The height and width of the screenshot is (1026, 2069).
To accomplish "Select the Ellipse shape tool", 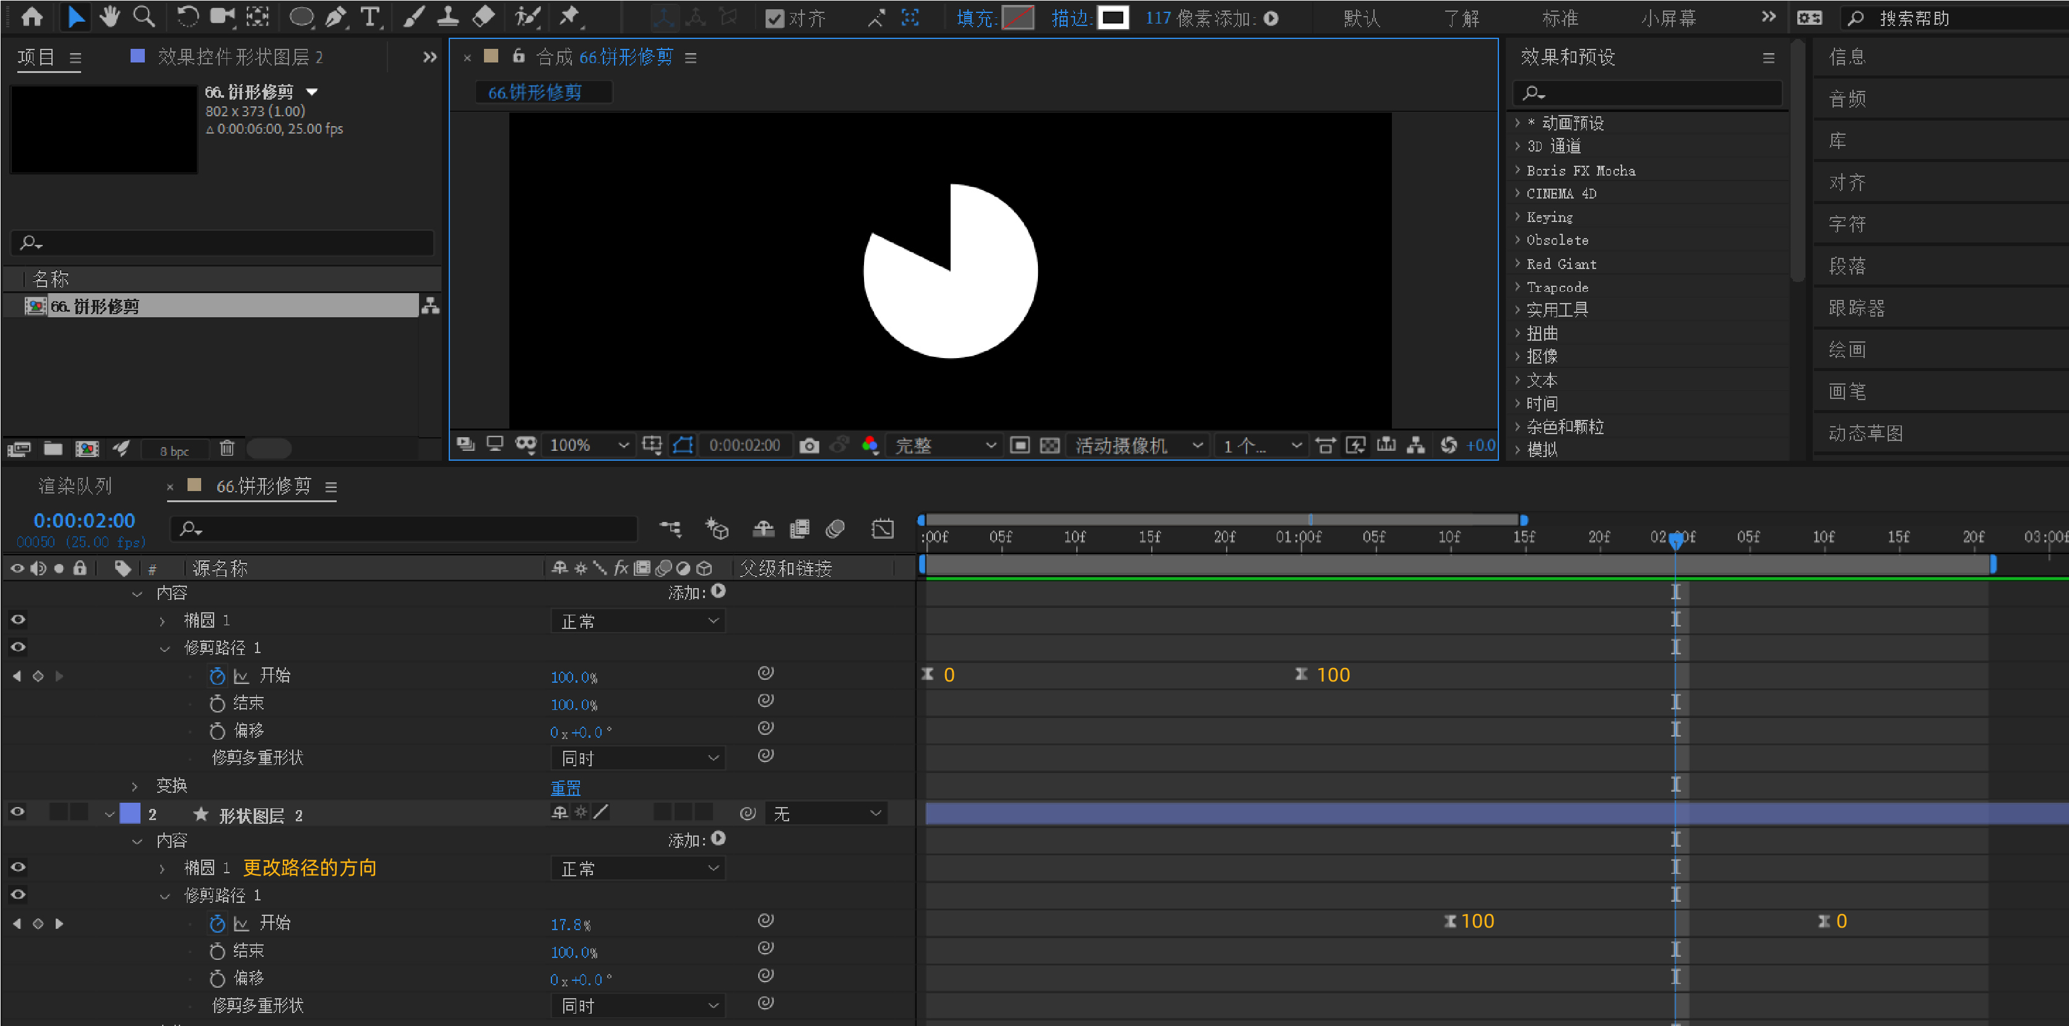I will click(301, 17).
